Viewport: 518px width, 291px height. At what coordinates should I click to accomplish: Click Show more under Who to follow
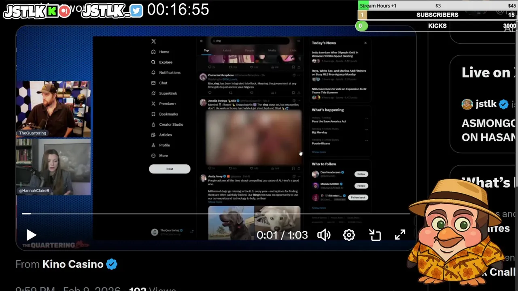(x=319, y=208)
